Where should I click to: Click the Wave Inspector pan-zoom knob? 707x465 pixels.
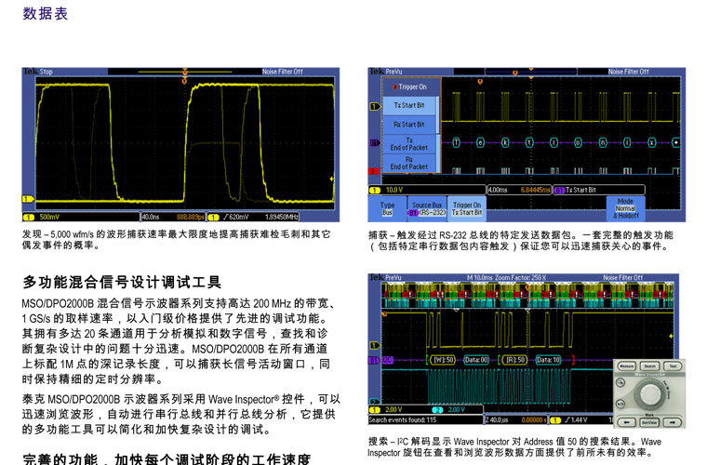click(650, 392)
